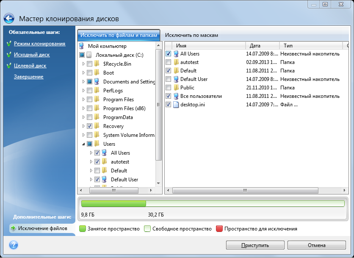This screenshot has width=354, height=258.
Task: Click the Public folder icon in list
Action: point(176,88)
